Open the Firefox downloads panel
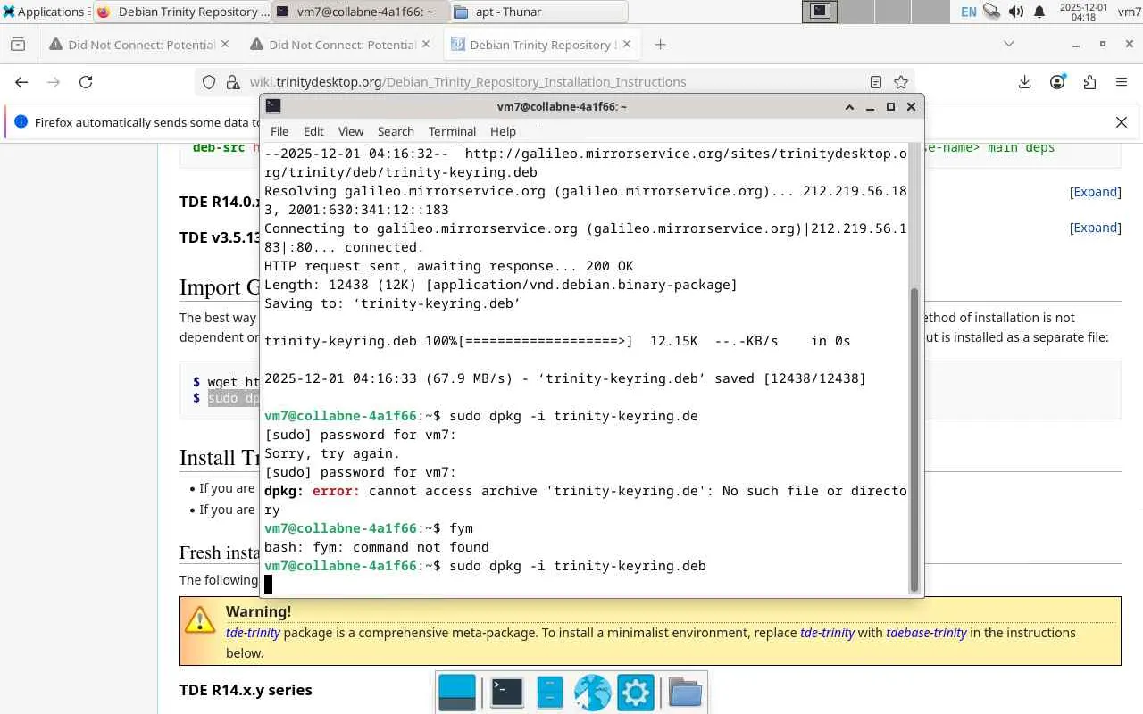This screenshot has height=714, width=1143. click(x=1024, y=82)
